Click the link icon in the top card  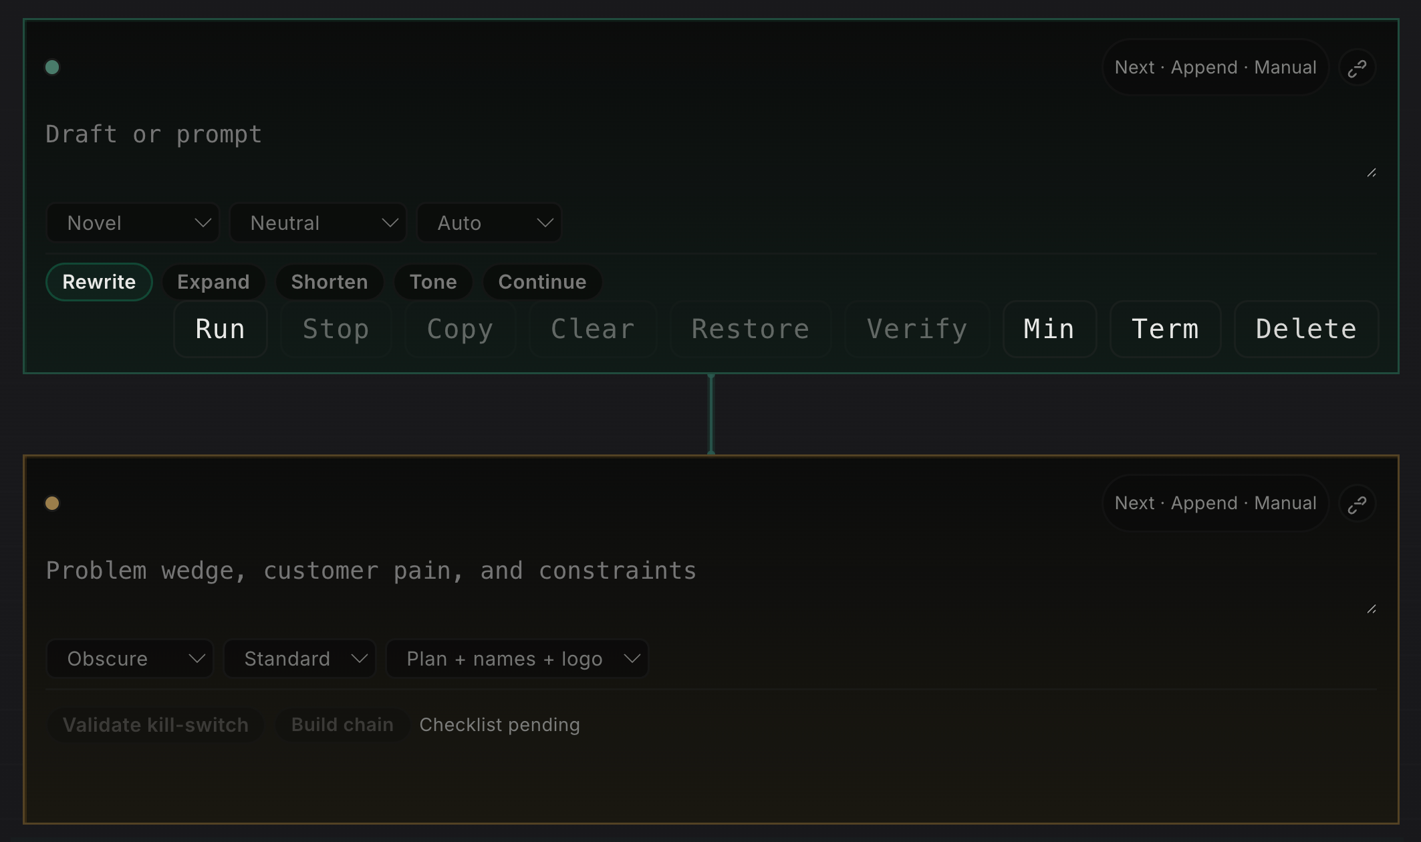(x=1357, y=68)
